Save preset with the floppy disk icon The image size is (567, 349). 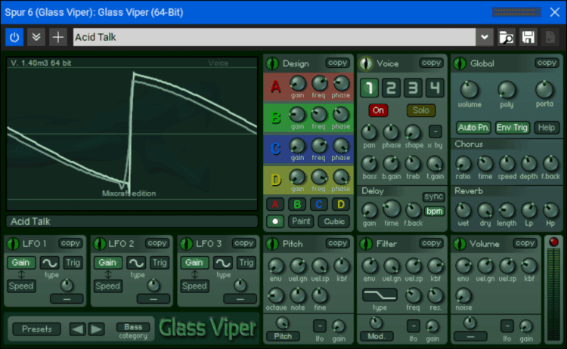click(x=528, y=37)
